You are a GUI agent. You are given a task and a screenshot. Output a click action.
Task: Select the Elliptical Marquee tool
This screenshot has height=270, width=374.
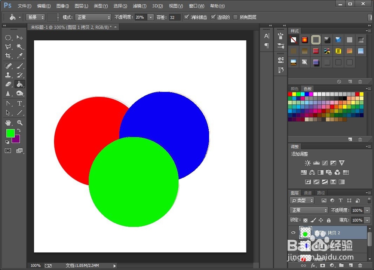(x=8, y=37)
